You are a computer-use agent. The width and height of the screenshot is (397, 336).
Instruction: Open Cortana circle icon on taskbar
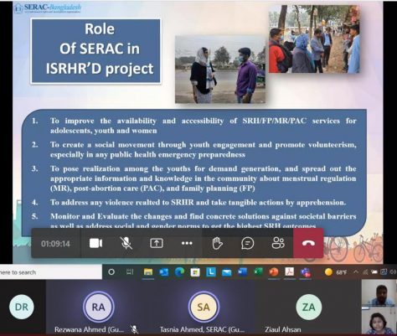[x=111, y=271]
